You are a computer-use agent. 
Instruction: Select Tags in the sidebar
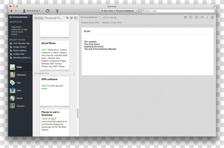point(20,83)
